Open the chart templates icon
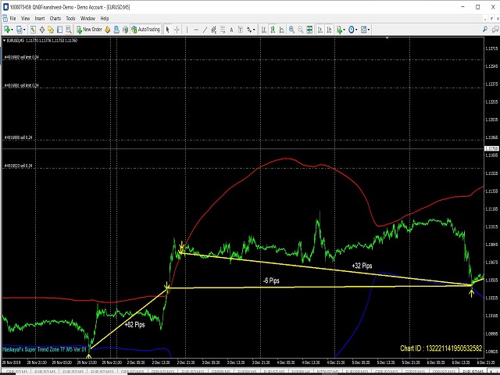This screenshot has width=500, height=375. click(x=363, y=30)
